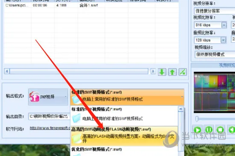Choose 标准的SWF视频格式 option in dropdown list
This screenshot has width=235, height=156.
(124, 116)
